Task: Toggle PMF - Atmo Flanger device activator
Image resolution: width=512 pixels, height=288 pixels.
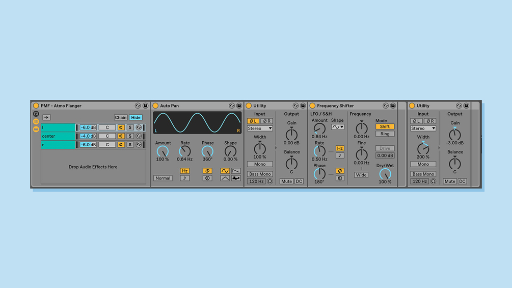Action: [36, 106]
